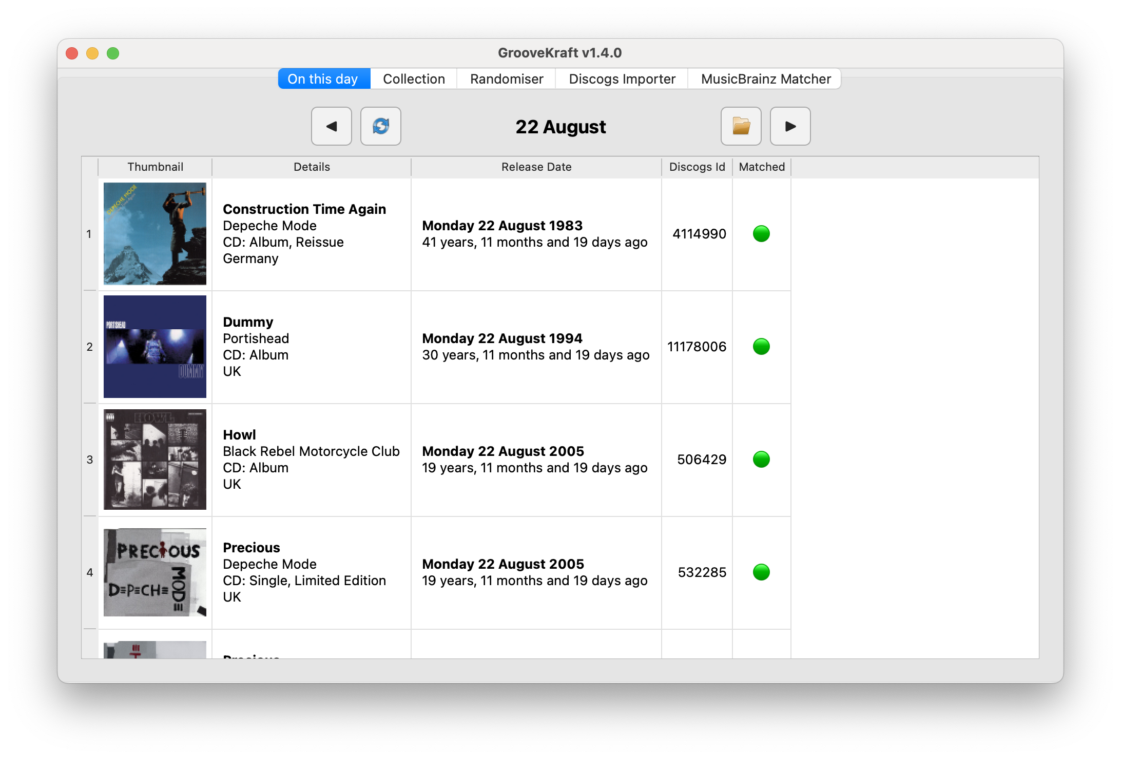Go to the previous day with left arrow

point(331,126)
